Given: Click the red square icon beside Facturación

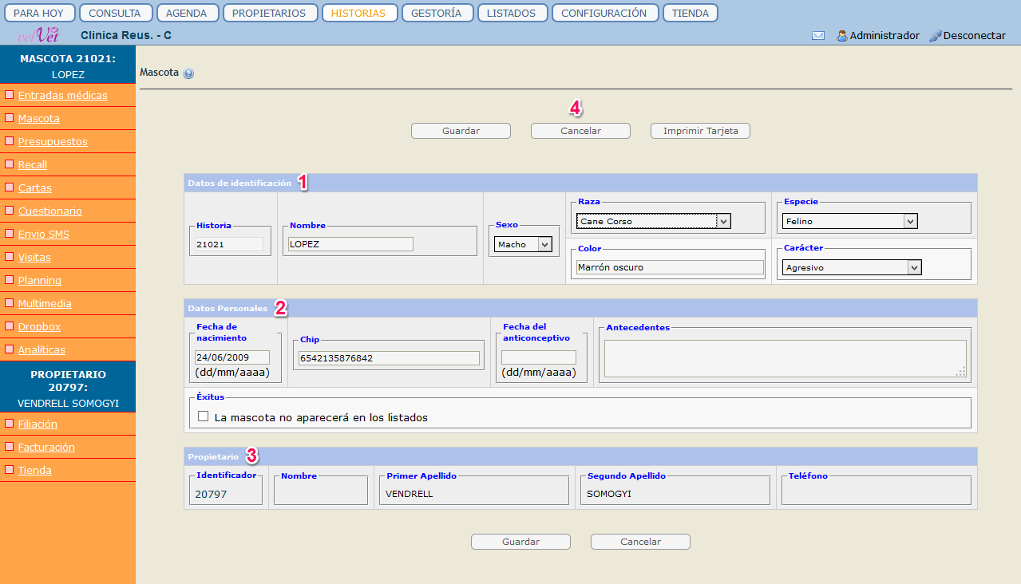Looking at the screenshot, I should tap(10, 447).
